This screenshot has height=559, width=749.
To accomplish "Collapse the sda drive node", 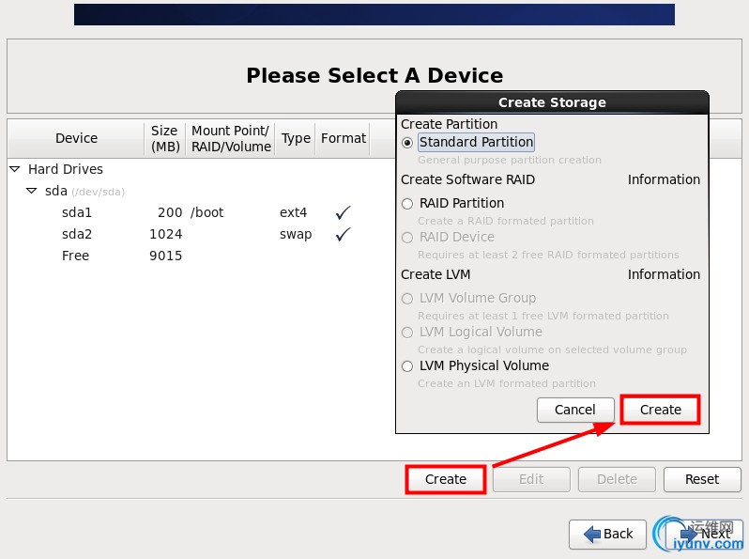I will (32, 191).
